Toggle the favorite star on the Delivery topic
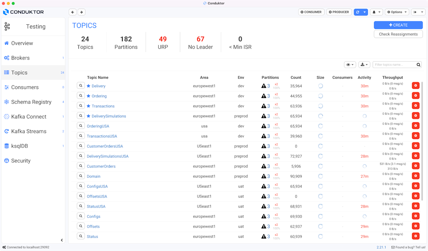Viewport: 428px width, 251px height. coord(89,86)
